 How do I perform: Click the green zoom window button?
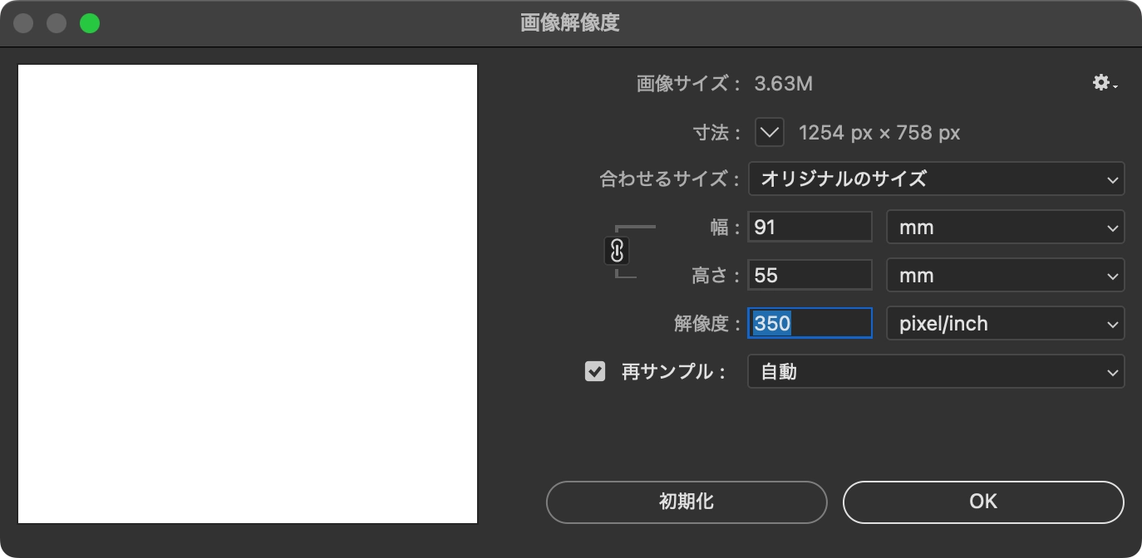point(90,23)
